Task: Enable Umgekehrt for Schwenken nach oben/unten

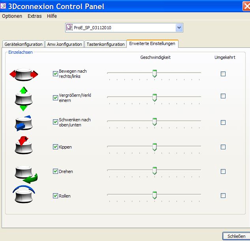Action: (x=223, y=122)
